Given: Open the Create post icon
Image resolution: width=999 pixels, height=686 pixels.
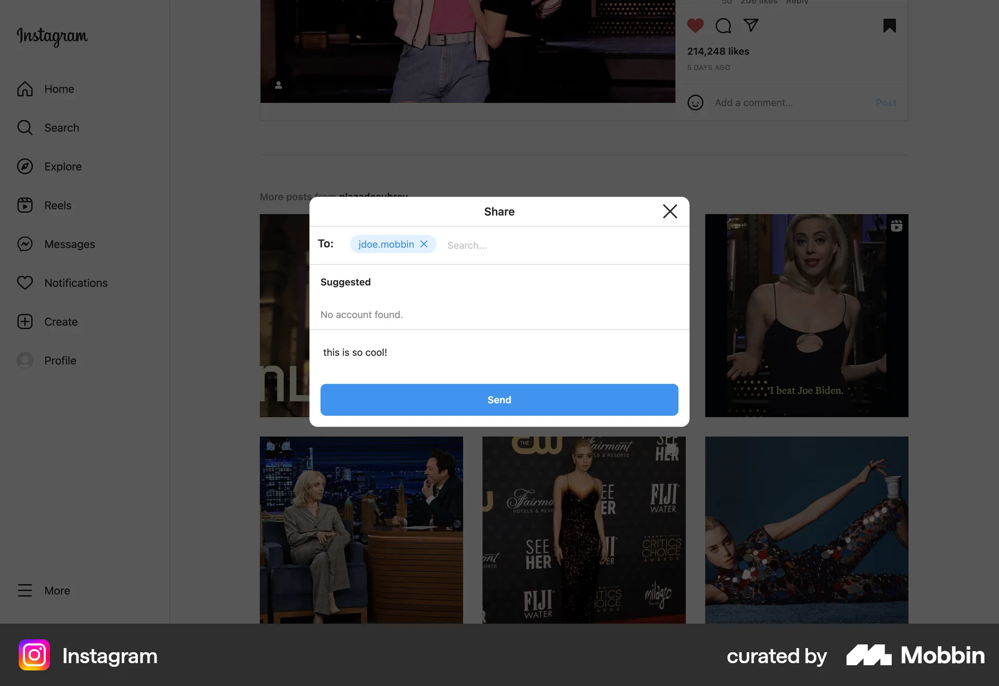Looking at the screenshot, I should point(25,321).
